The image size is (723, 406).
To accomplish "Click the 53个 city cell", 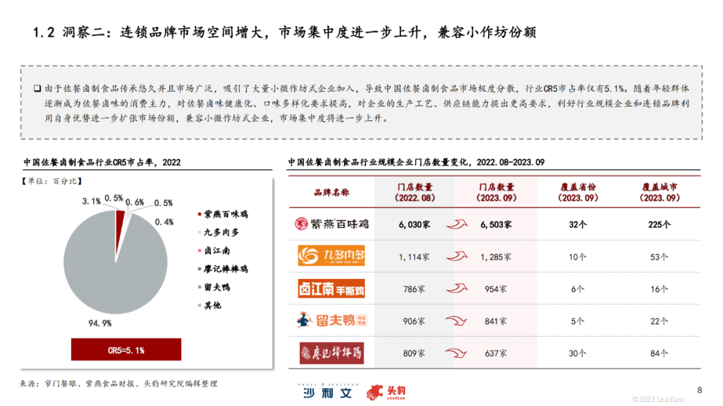I will [659, 257].
